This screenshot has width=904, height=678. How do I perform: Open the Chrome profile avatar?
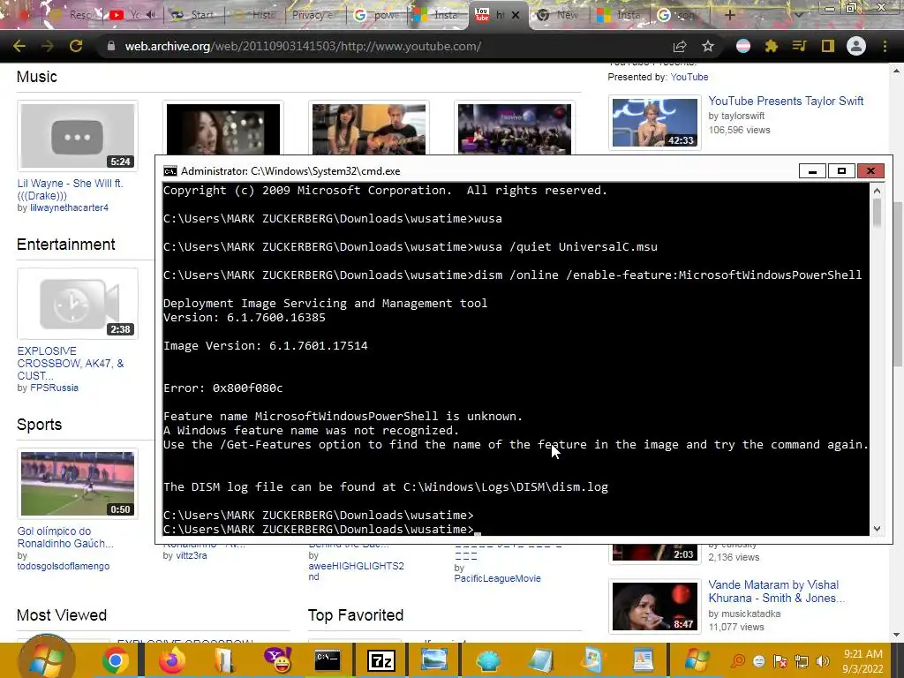click(x=856, y=46)
